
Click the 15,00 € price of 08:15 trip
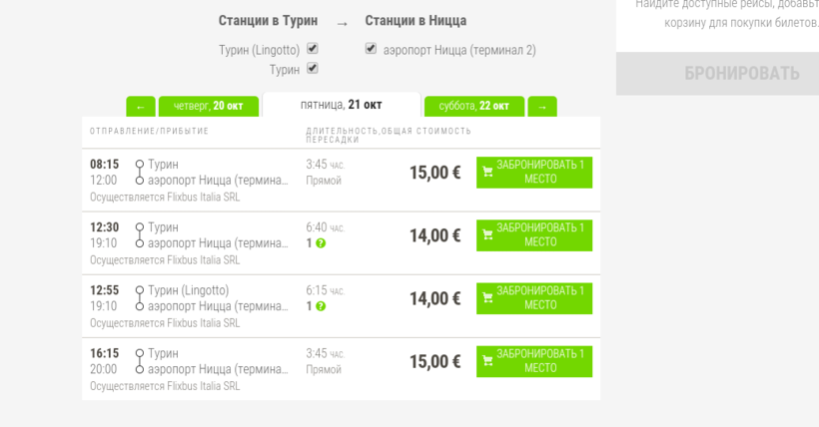click(x=434, y=173)
